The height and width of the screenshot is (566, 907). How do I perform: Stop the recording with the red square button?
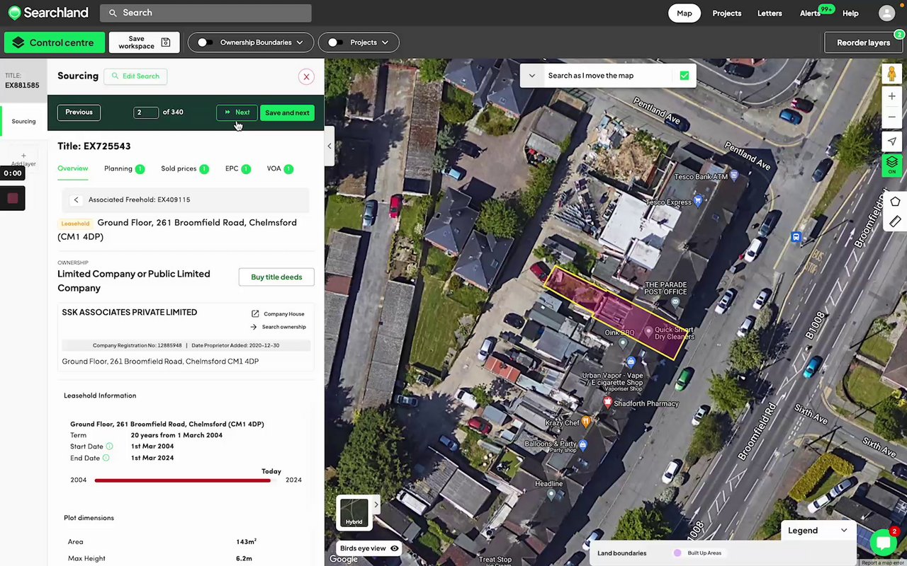point(13,199)
